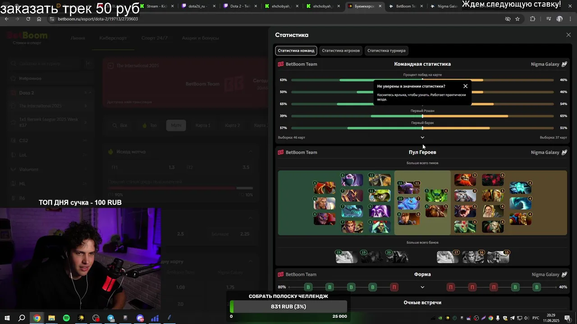577x324 pixels.
Task: Select Omniknight portrait with 6 picks
Action: pos(325,203)
